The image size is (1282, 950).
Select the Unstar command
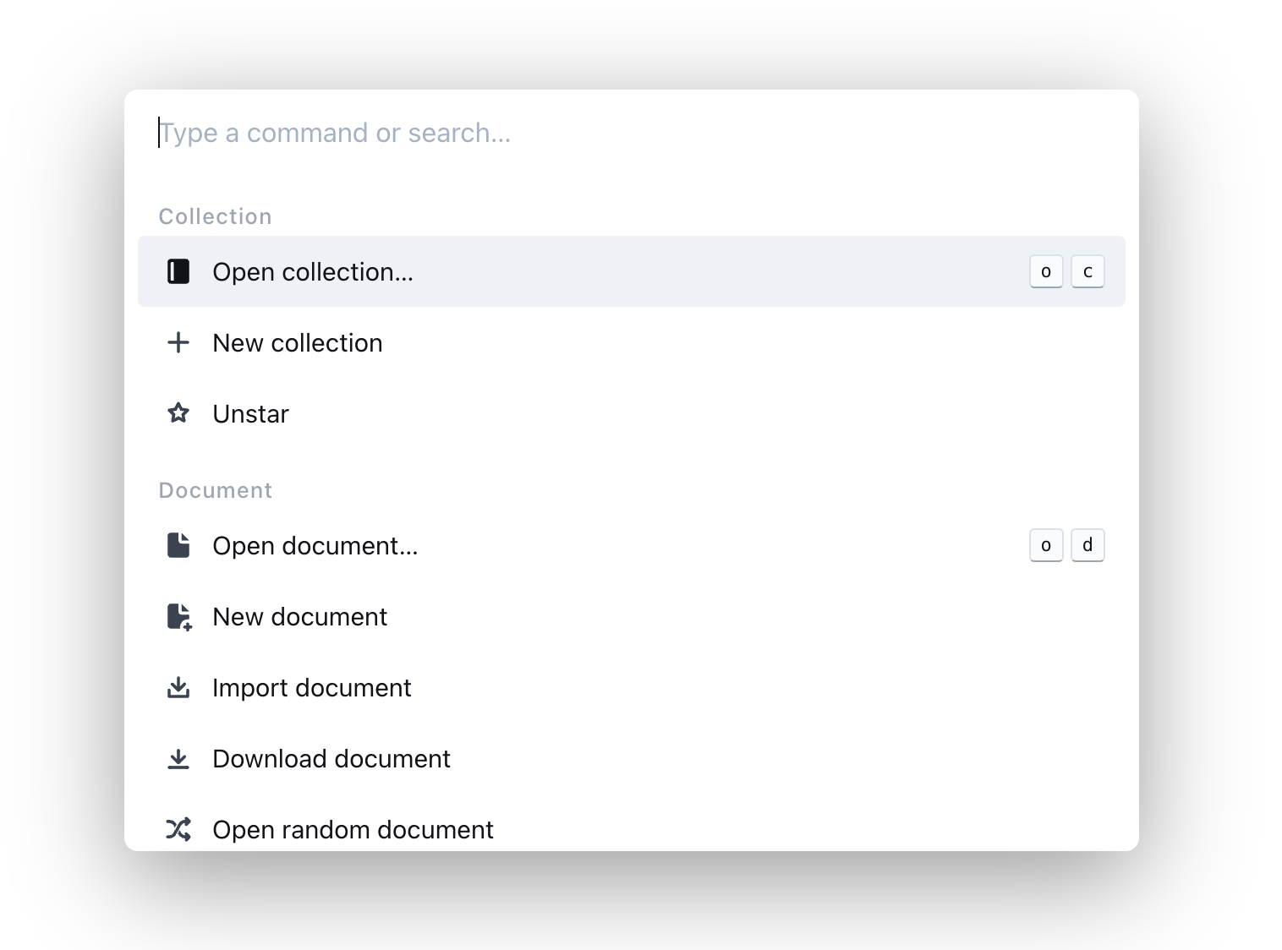(632, 413)
